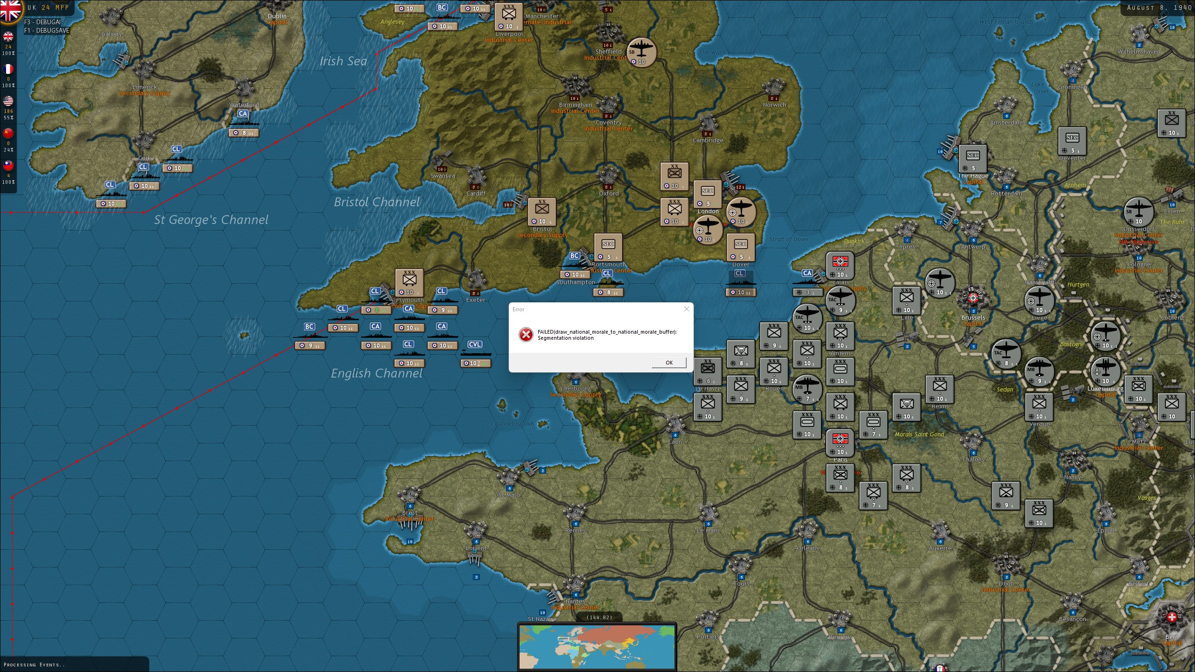This screenshot has width=1195, height=672.
Task: Select the strategic bomber at Sheffield
Action: click(641, 52)
